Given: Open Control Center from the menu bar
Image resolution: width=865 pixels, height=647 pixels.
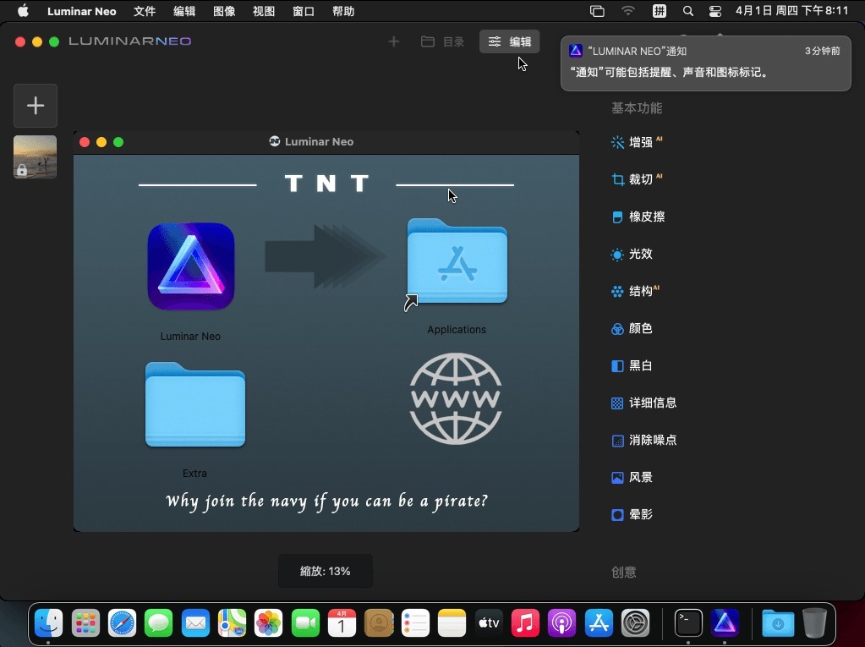Looking at the screenshot, I should 715,11.
